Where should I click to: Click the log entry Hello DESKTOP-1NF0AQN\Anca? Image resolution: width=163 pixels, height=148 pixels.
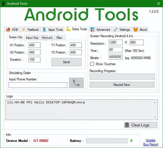tap(46, 102)
